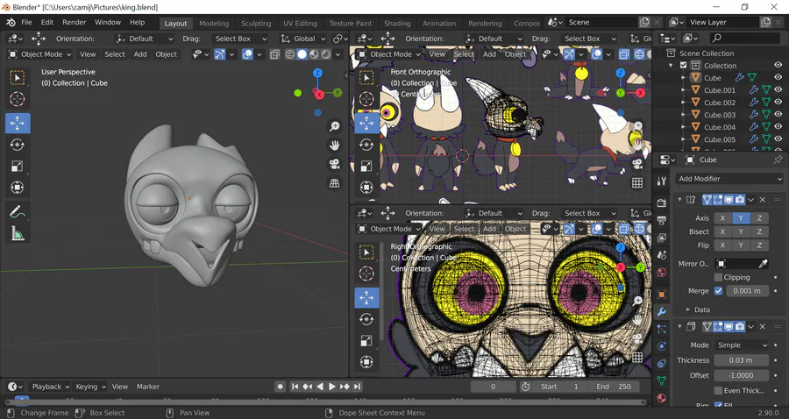Click the Z axis of User Perspective gizmo
789x419 pixels.
pos(317,73)
